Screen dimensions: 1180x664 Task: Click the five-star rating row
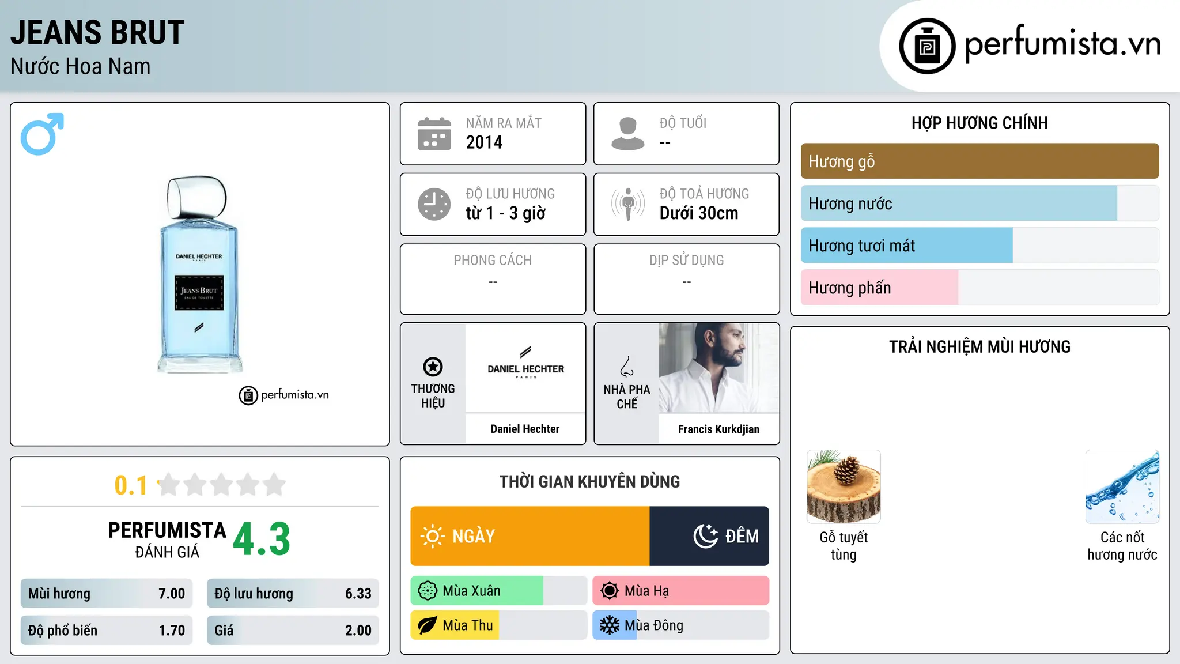[x=222, y=485]
